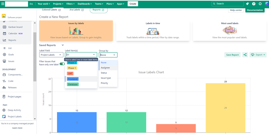Click the Labels in time illustration
Screen dimensions: 269x134
[153, 31]
